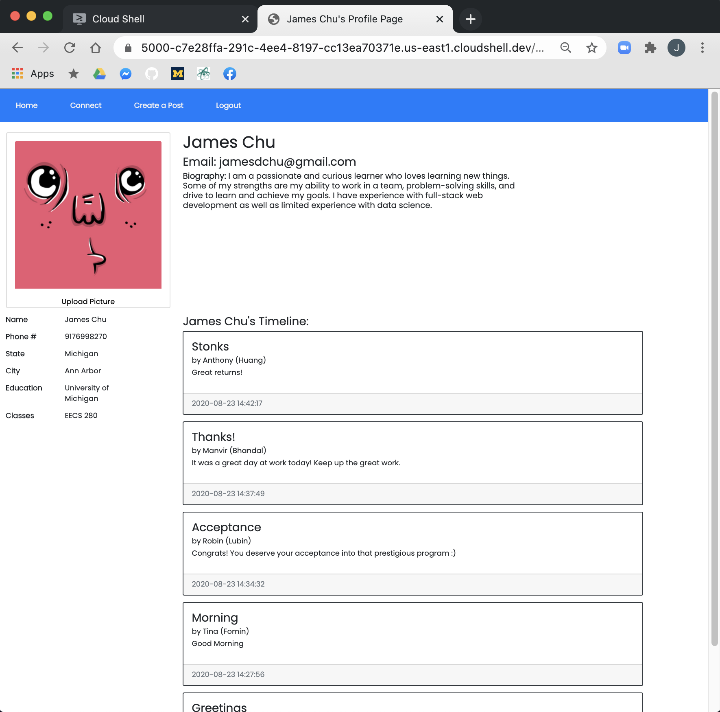Click the Acceptance post title
This screenshot has width=720, height=712.
pos(227,527)
